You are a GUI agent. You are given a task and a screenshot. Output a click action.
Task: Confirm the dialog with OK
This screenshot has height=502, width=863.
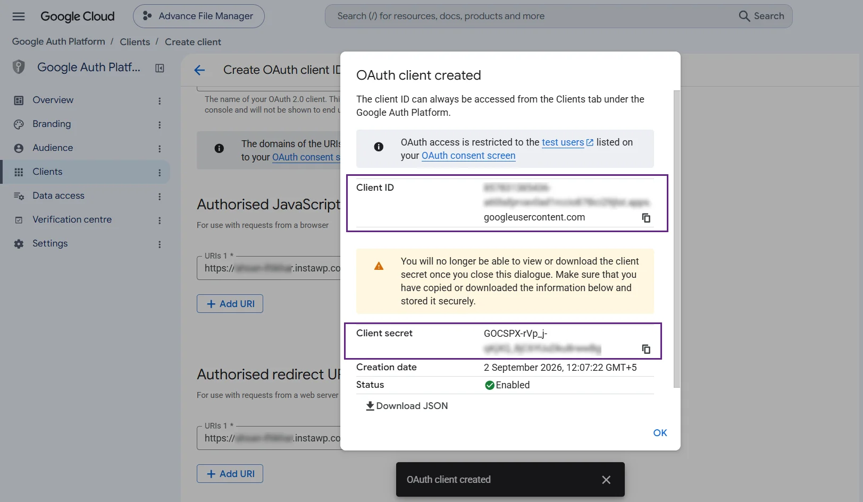[660, 433]
